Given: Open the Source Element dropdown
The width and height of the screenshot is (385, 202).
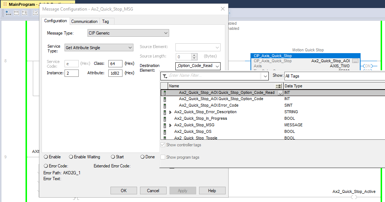Looking at the screenshot, I should point(217,47).
